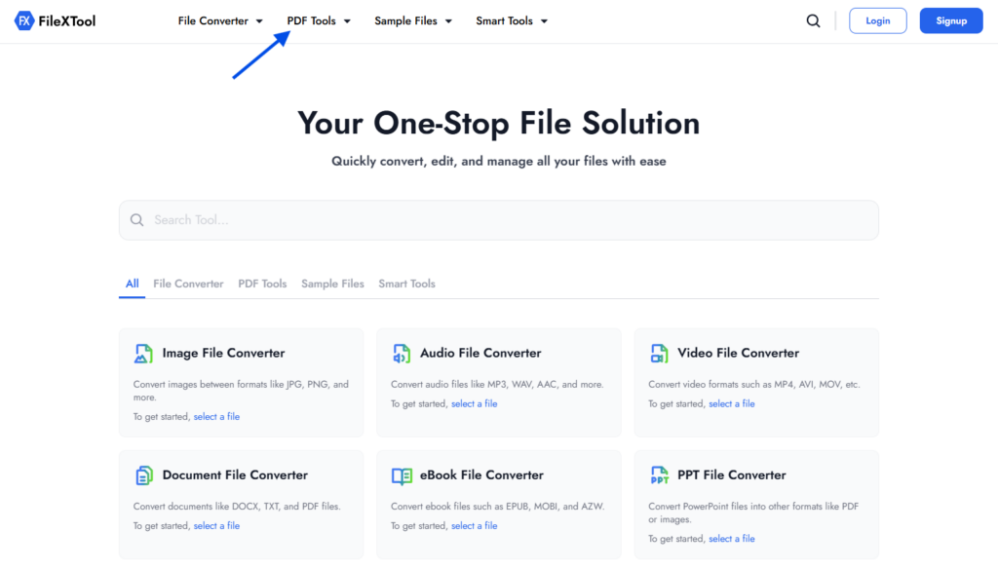Select the All filter tab
The height and width of the screenshot is (569, 998).
[132, 284]
